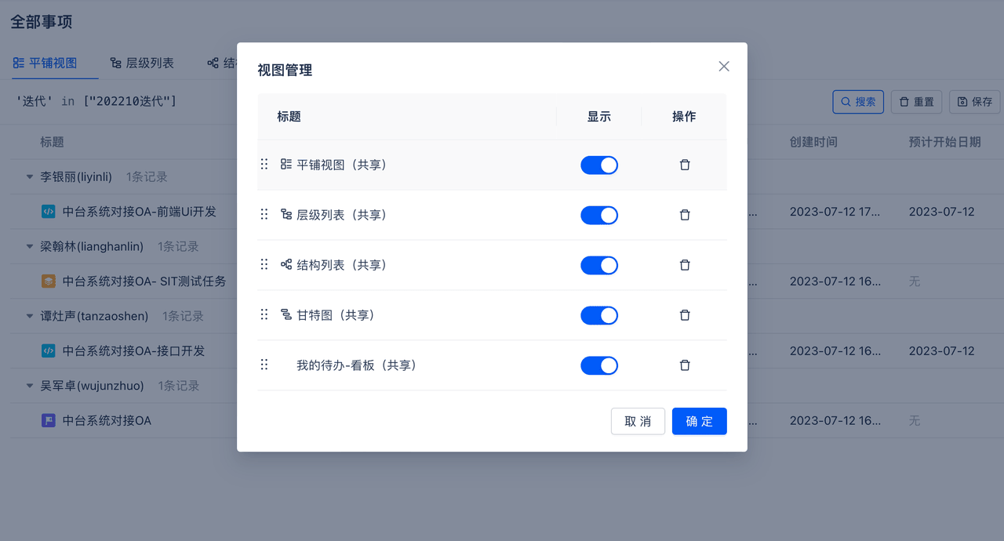Collapse the 梁翰林(lianghanlin) group

(x=30, y=247)
